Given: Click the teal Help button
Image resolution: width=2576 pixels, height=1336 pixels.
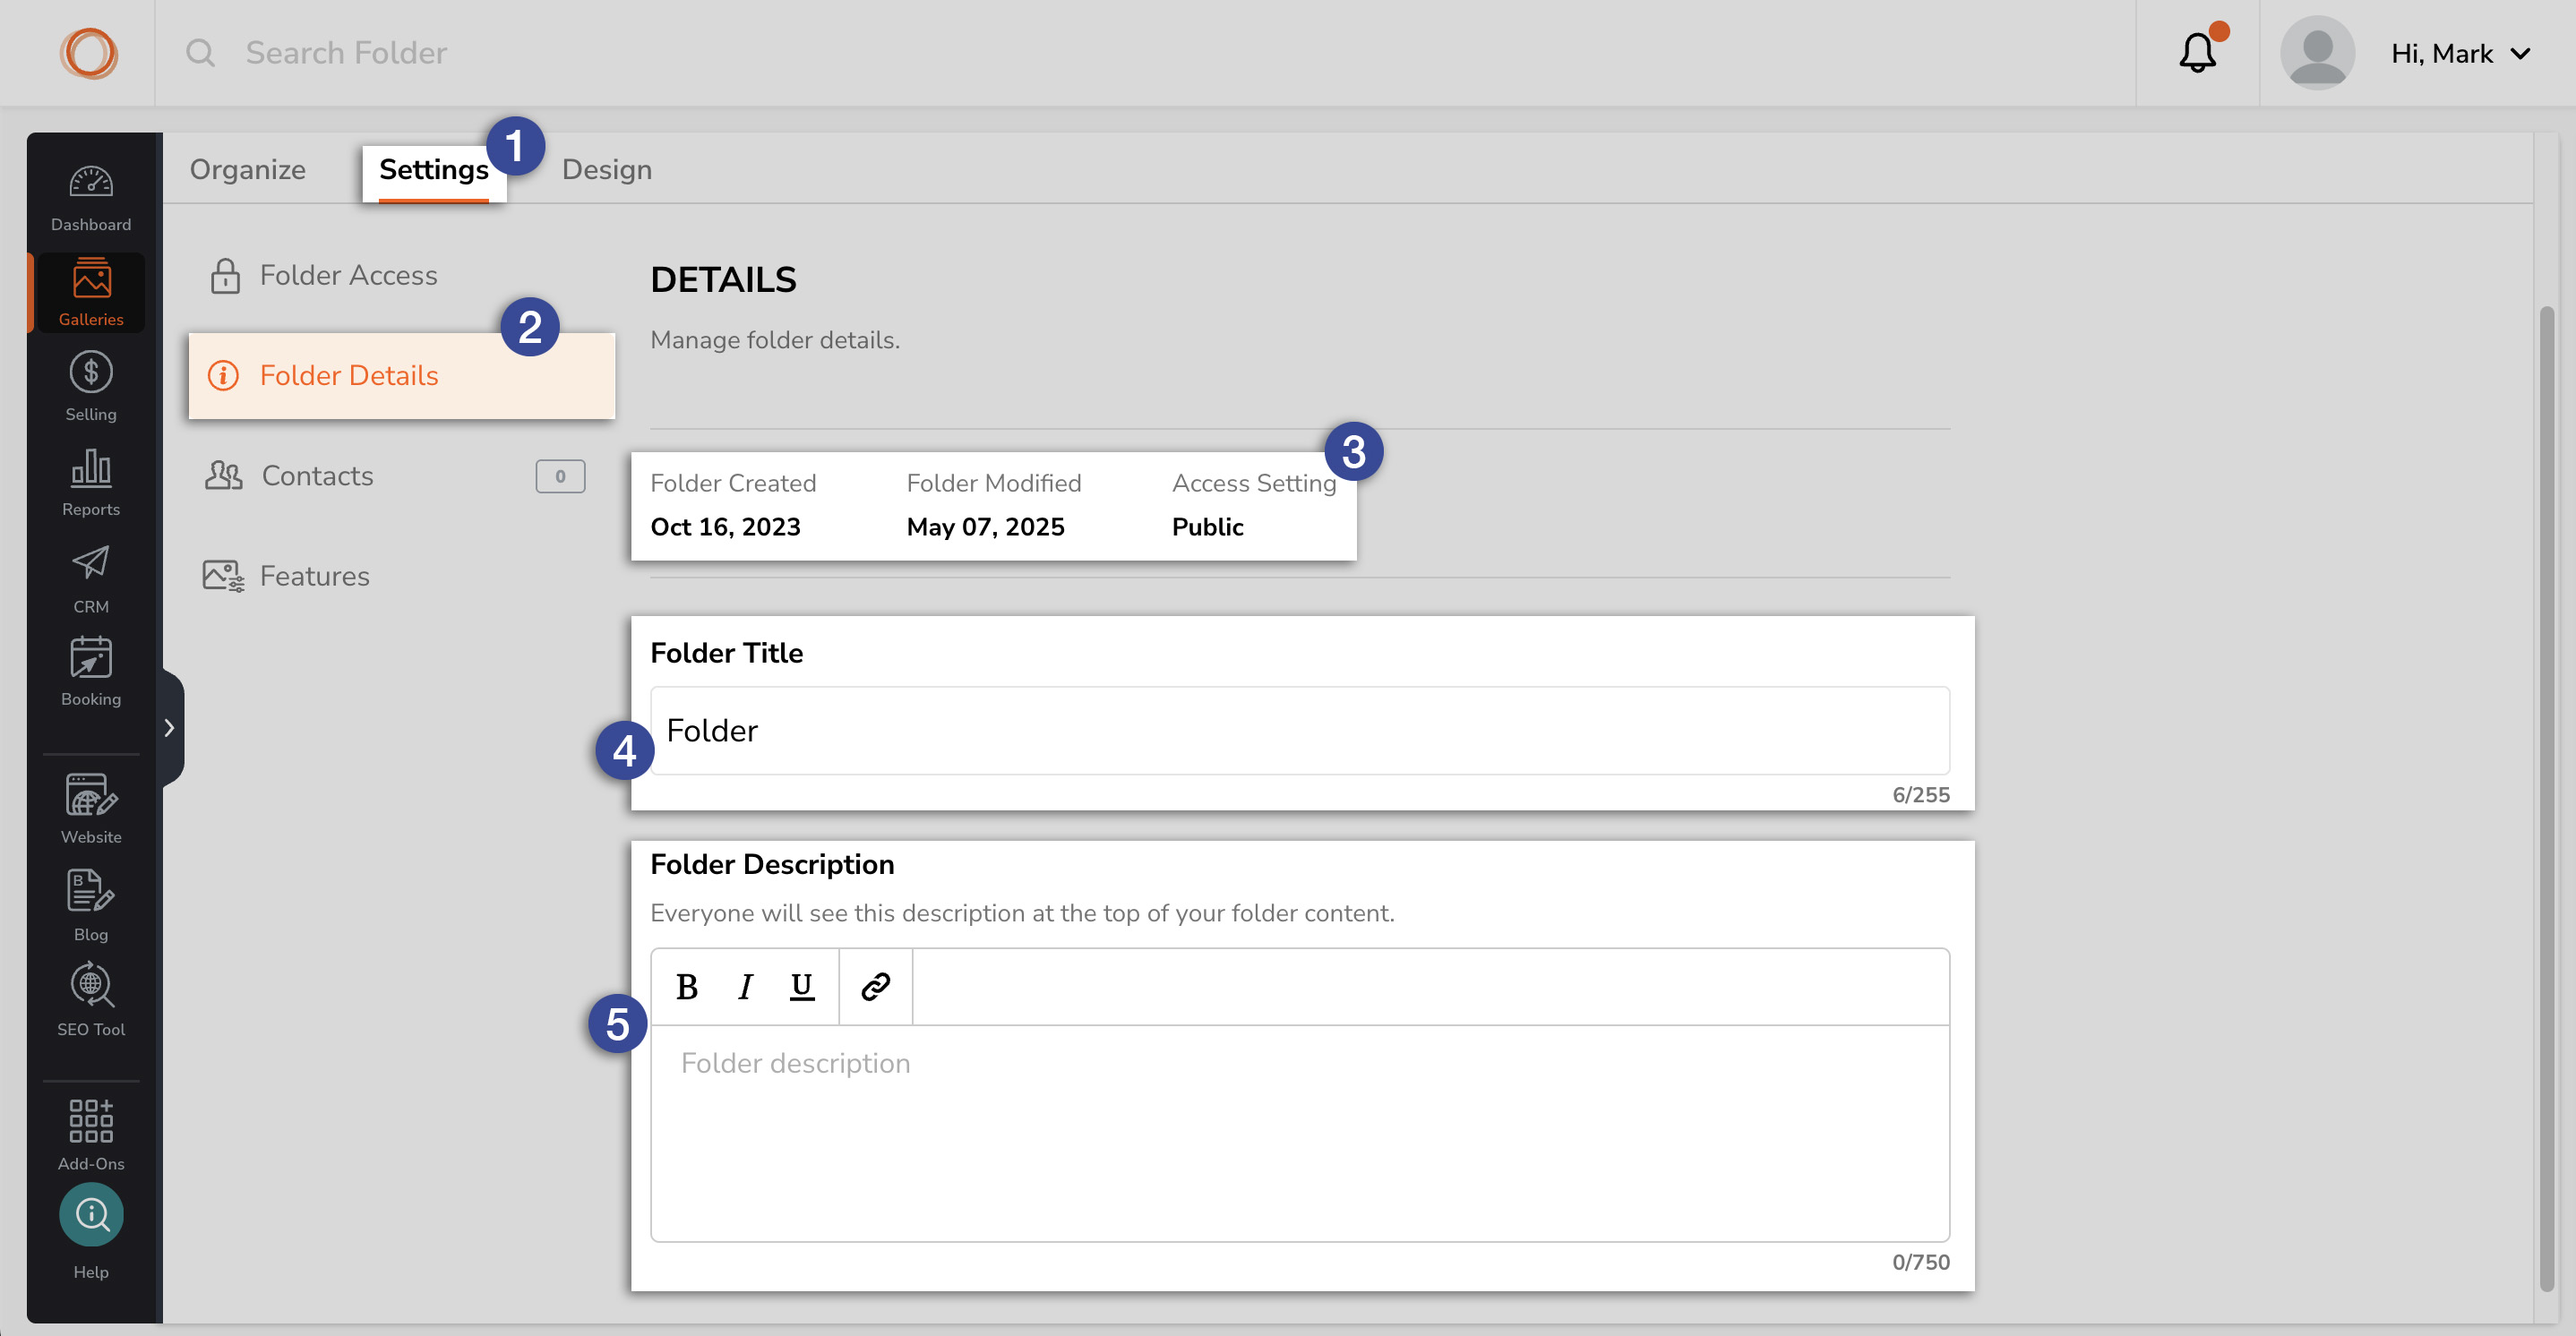Looking at the screenshot, I should point(91,1215).
